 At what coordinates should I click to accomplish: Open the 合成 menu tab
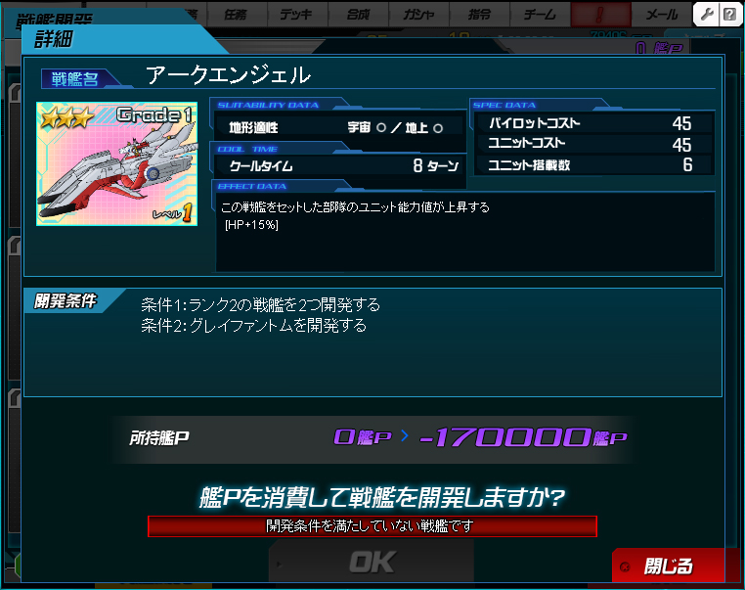coord(358,15)
